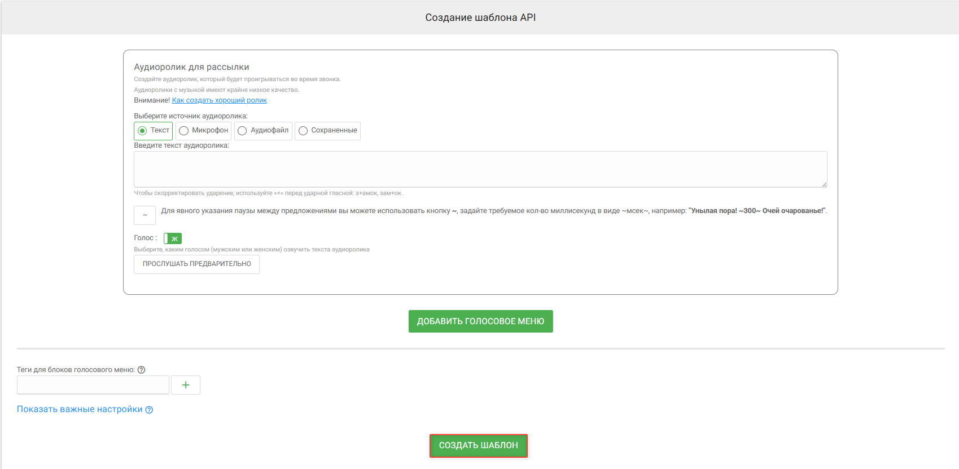Click the СОЗДАТЬ ШАБЛОН button
Viewport: 959px width, 469px height.
(x=479, y=445)
